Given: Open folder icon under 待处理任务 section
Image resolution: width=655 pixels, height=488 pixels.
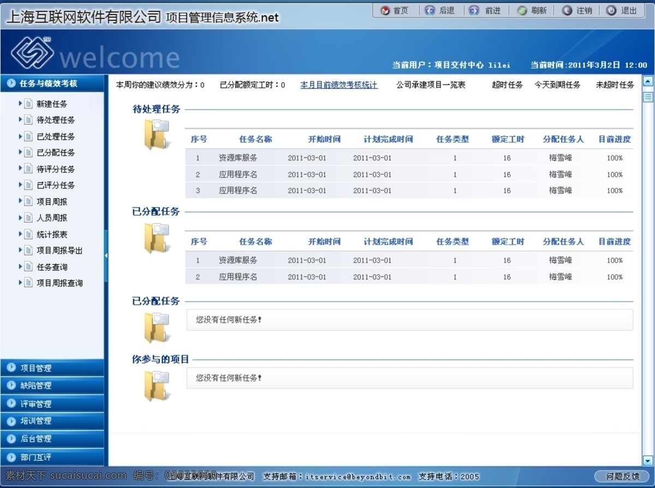Looking at the screenshot, I should [157, 134].
